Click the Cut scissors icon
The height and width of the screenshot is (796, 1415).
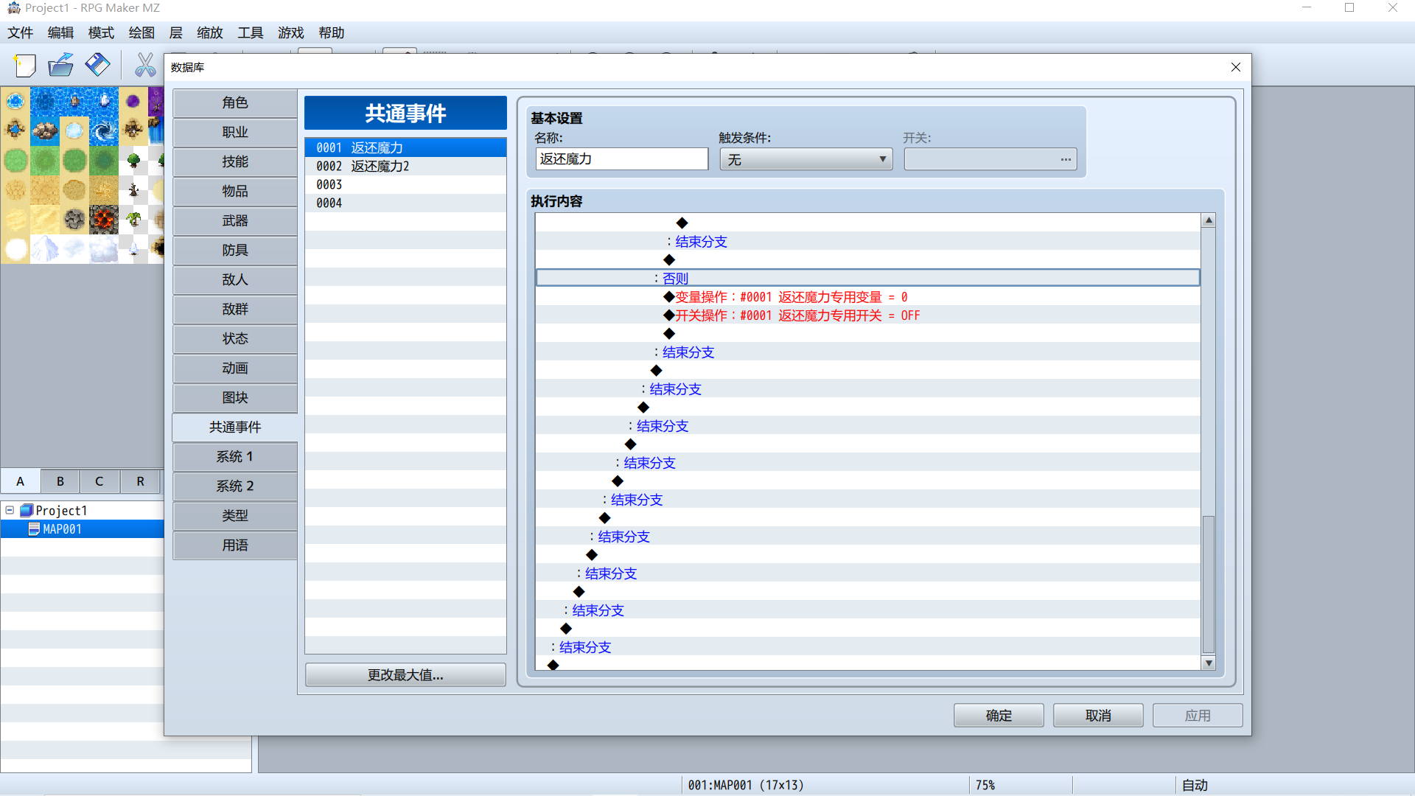click(145, 66)
